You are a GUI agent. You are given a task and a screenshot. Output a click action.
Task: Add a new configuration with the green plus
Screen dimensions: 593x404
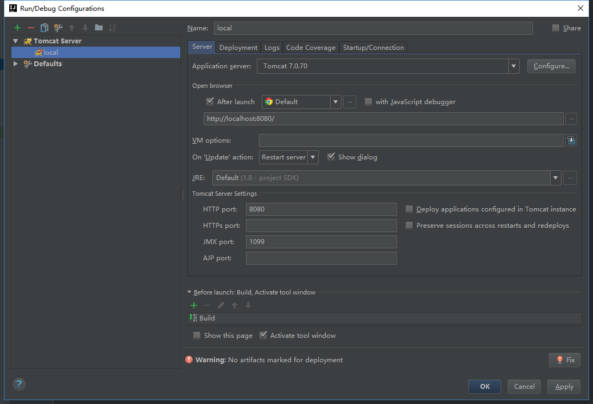pos(17,28)
